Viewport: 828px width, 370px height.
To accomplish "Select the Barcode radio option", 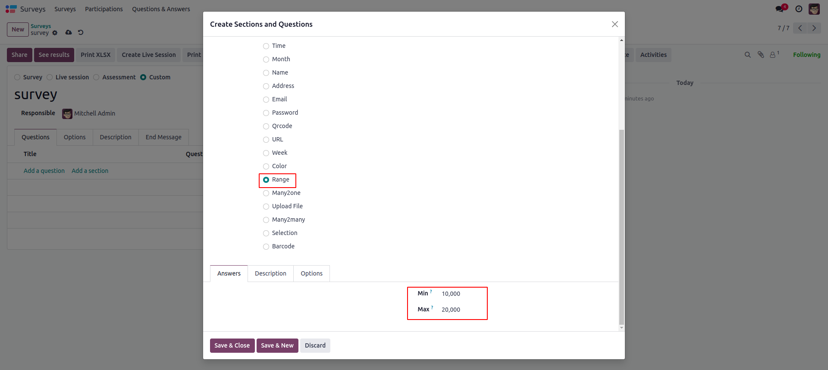I will tap(266, 247).
